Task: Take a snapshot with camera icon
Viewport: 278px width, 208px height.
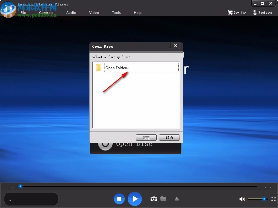Action: pos(154,199)
